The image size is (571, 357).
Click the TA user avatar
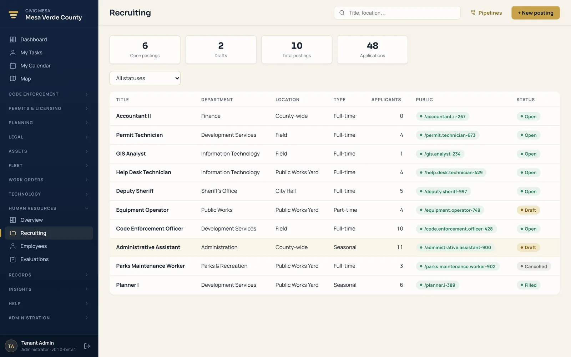[11, 346]
